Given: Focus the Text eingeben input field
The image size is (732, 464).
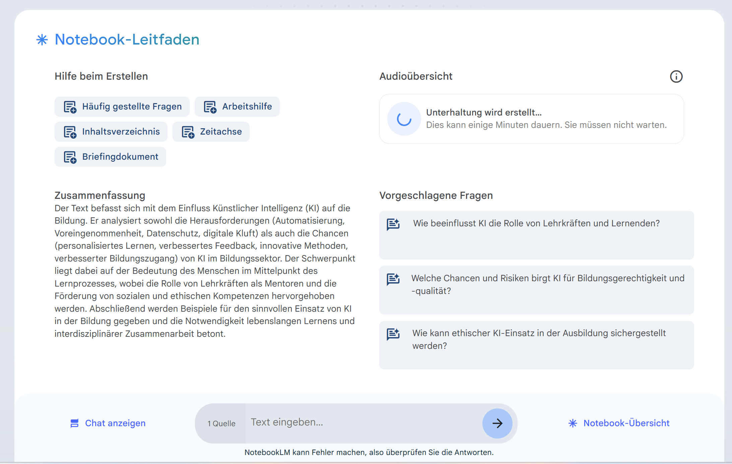Looking at the screenshot, I should [x=363, y=422].
